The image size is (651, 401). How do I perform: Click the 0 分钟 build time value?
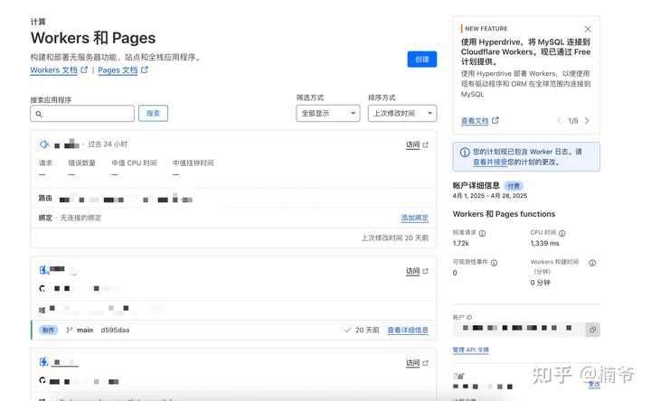coord(540,283)
